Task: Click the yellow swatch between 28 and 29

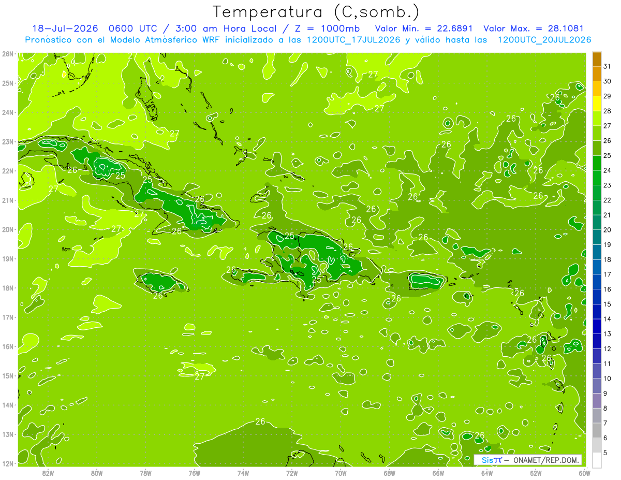Action: point(597,104)
